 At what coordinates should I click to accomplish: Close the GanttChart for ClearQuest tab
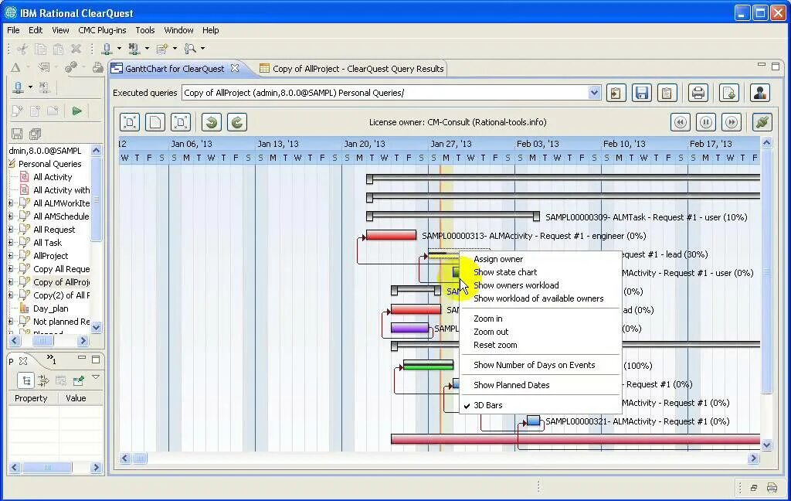click(235, 68)
